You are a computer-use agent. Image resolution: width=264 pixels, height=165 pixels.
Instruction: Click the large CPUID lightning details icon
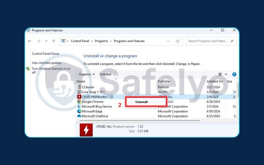(x=86, y=130)
